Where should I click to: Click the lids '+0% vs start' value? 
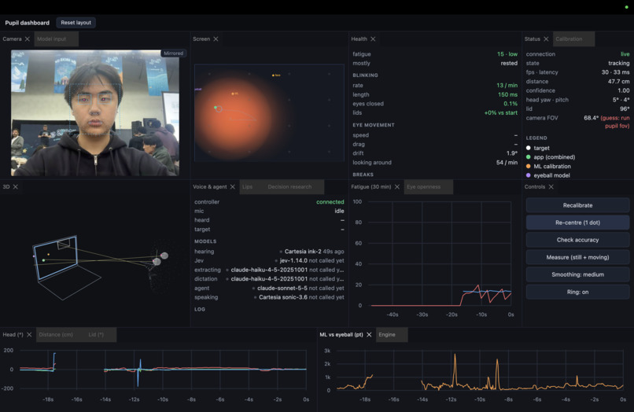[x=500, y=112]
